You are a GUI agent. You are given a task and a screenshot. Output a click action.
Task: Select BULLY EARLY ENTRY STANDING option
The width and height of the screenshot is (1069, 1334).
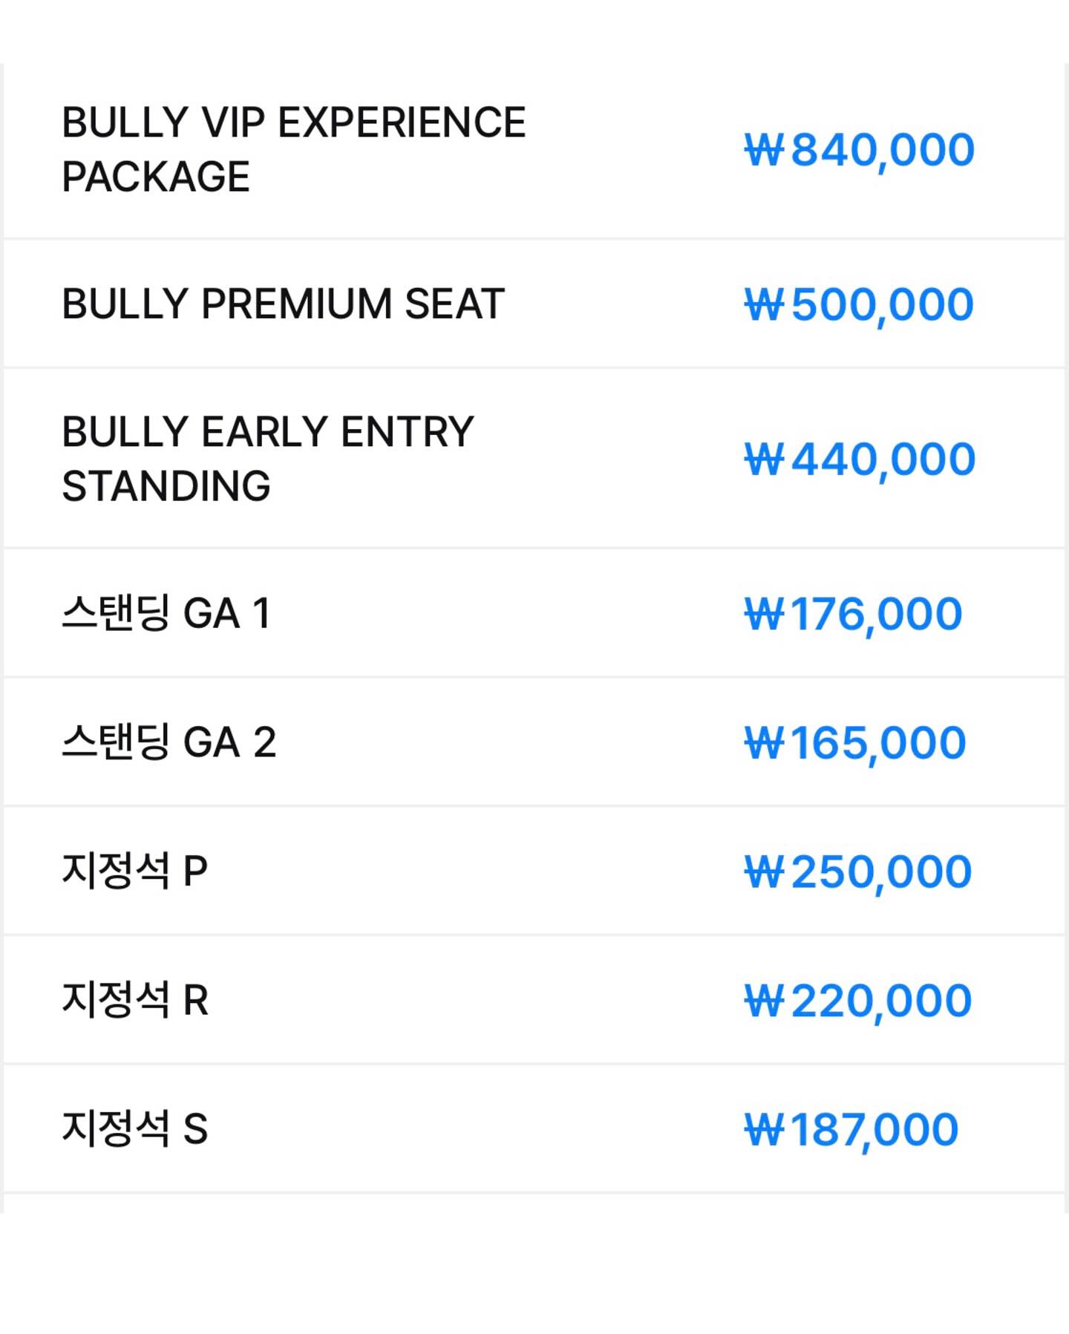(267, 458)
